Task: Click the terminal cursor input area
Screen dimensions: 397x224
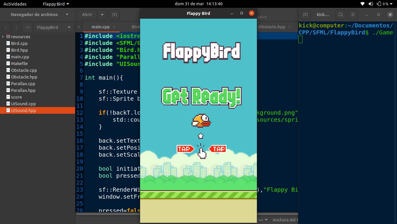Action: click(x=301, y=40)
